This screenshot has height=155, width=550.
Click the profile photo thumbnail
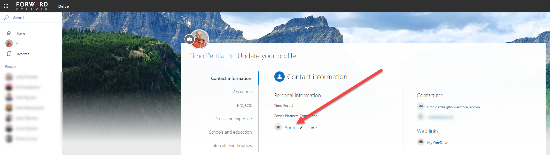200,39
